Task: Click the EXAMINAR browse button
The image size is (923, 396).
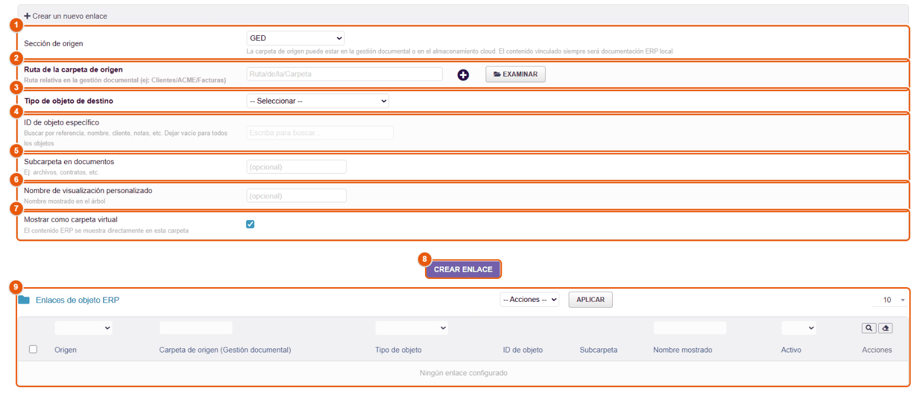Action: point(516,74)
